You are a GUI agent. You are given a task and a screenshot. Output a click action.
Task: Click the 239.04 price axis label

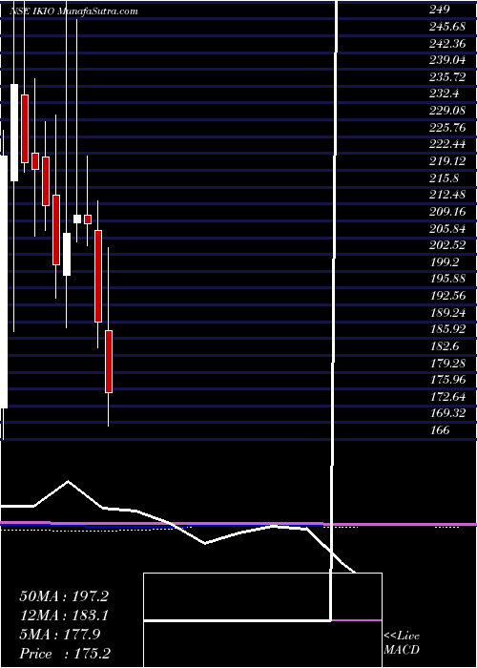[447, 60]
